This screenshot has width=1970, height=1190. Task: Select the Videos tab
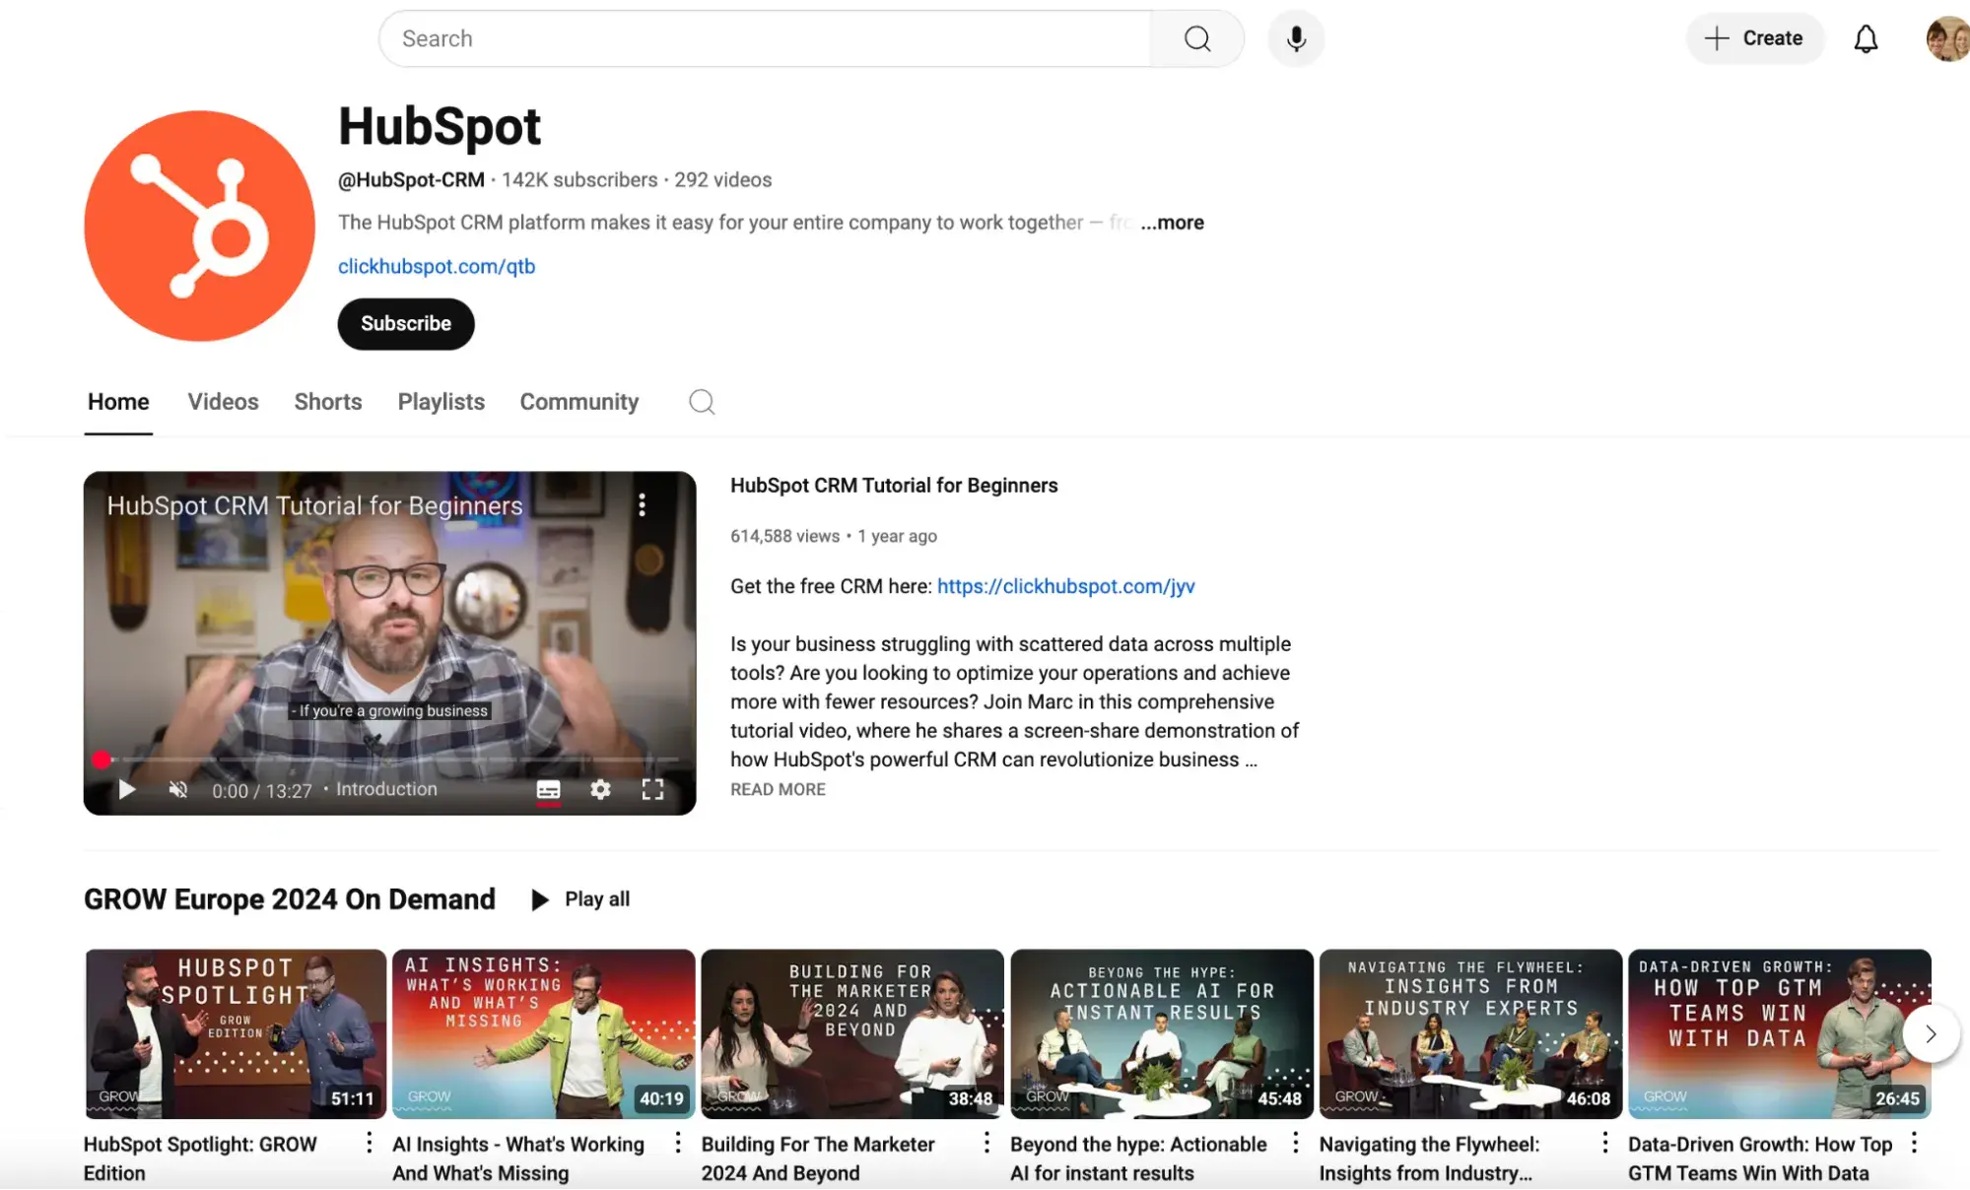click(x=223, y=402)
